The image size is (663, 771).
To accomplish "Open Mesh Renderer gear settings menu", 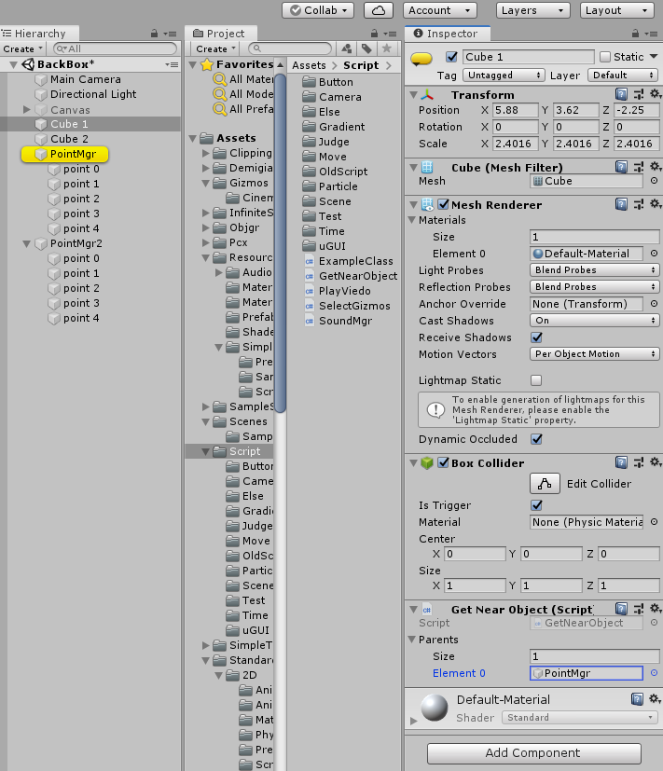I will 656,203.
